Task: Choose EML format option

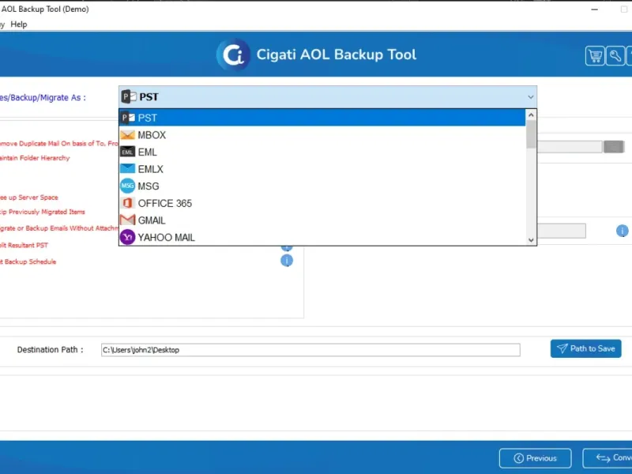Action: pyautogui.click(x=322, y=152)
